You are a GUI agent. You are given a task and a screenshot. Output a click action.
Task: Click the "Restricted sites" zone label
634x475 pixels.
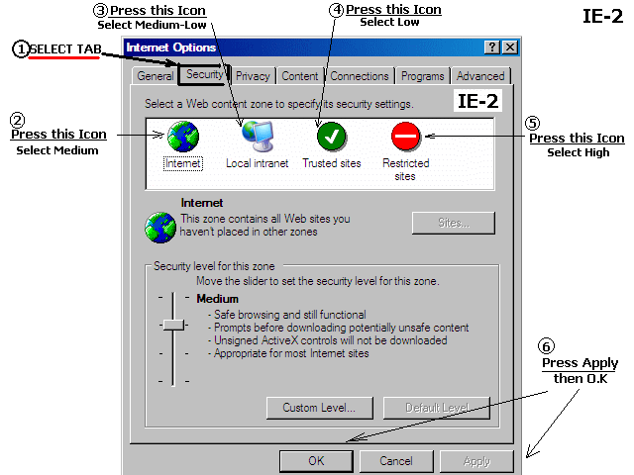coord(405,169)
